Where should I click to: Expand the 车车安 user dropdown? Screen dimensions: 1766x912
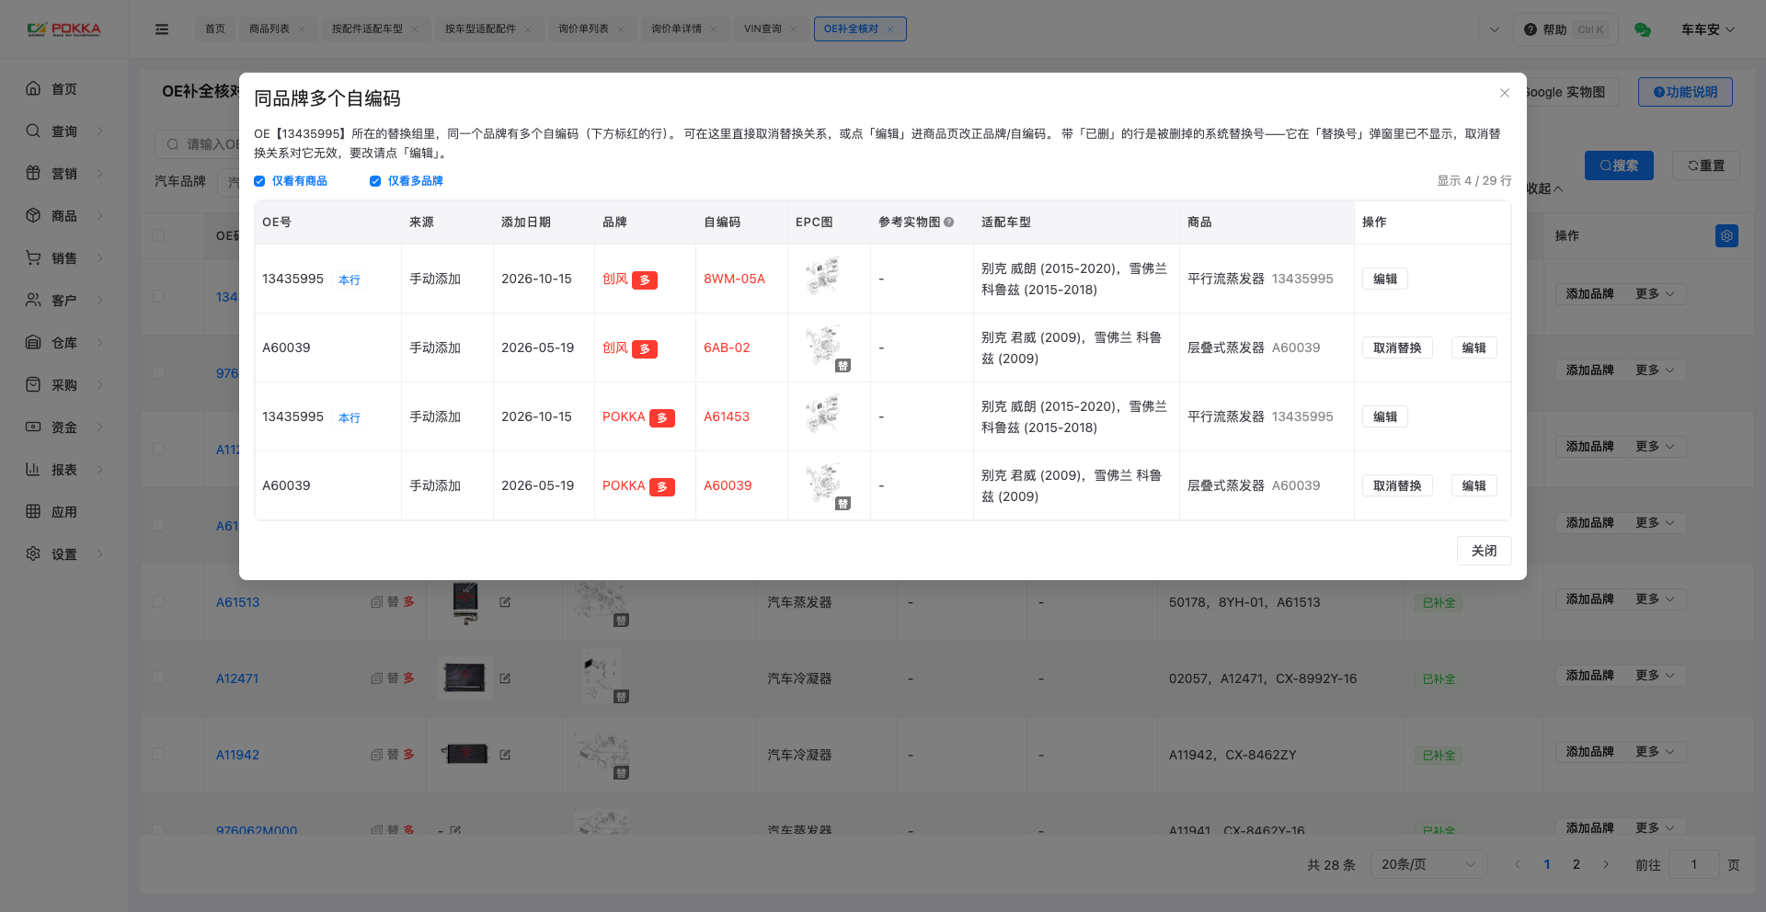point(1708,29)
